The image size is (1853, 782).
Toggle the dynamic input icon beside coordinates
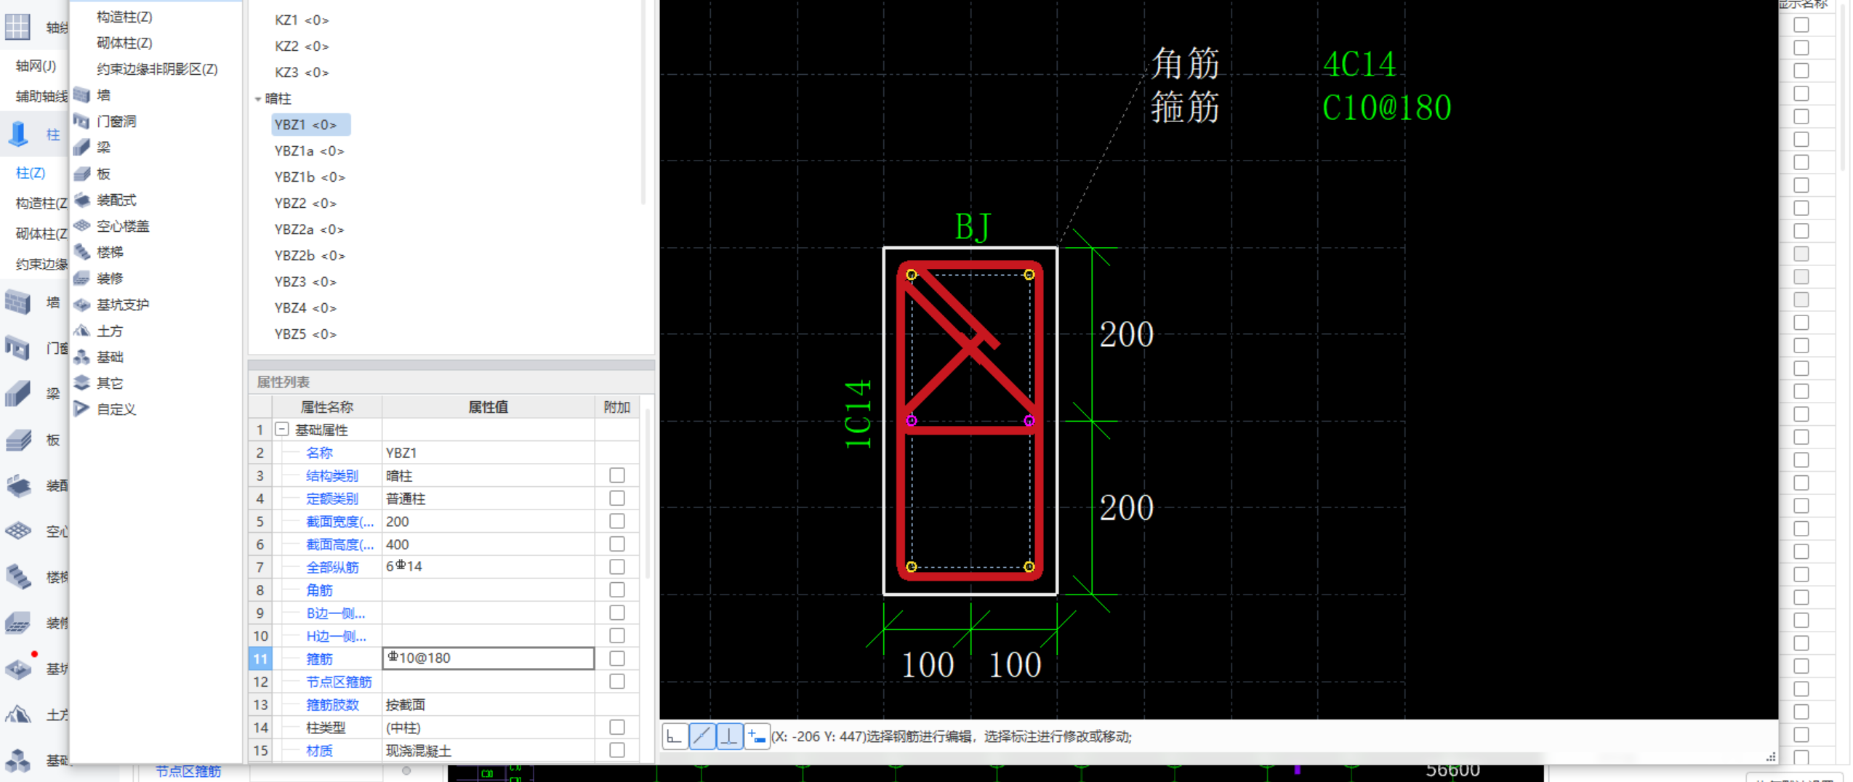point(757,736)
